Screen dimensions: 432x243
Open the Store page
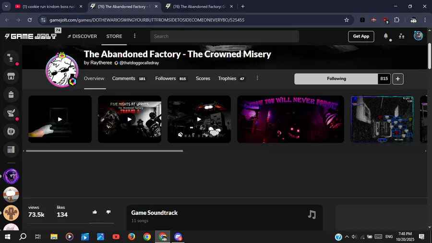click(114, 36)
